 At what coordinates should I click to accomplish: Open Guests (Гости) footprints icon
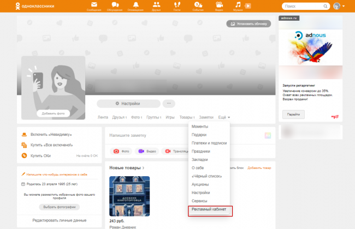[x=176, y=6]
